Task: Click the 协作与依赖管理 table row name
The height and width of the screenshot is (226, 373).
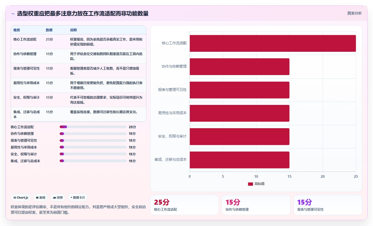Action: [25, 54]
